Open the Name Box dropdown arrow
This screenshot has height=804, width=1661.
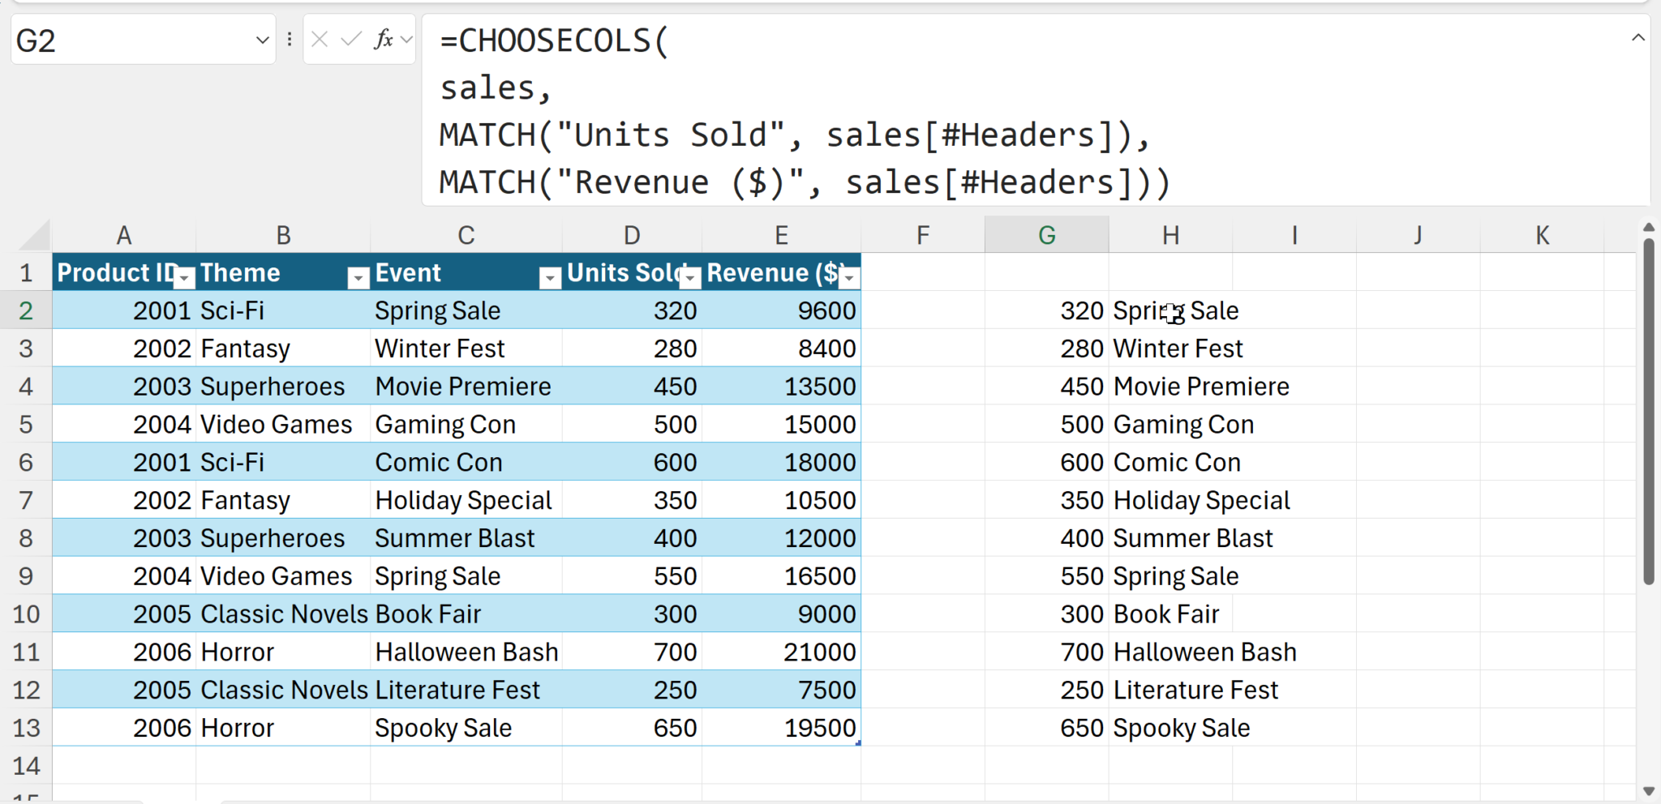[x=262, y=40]
